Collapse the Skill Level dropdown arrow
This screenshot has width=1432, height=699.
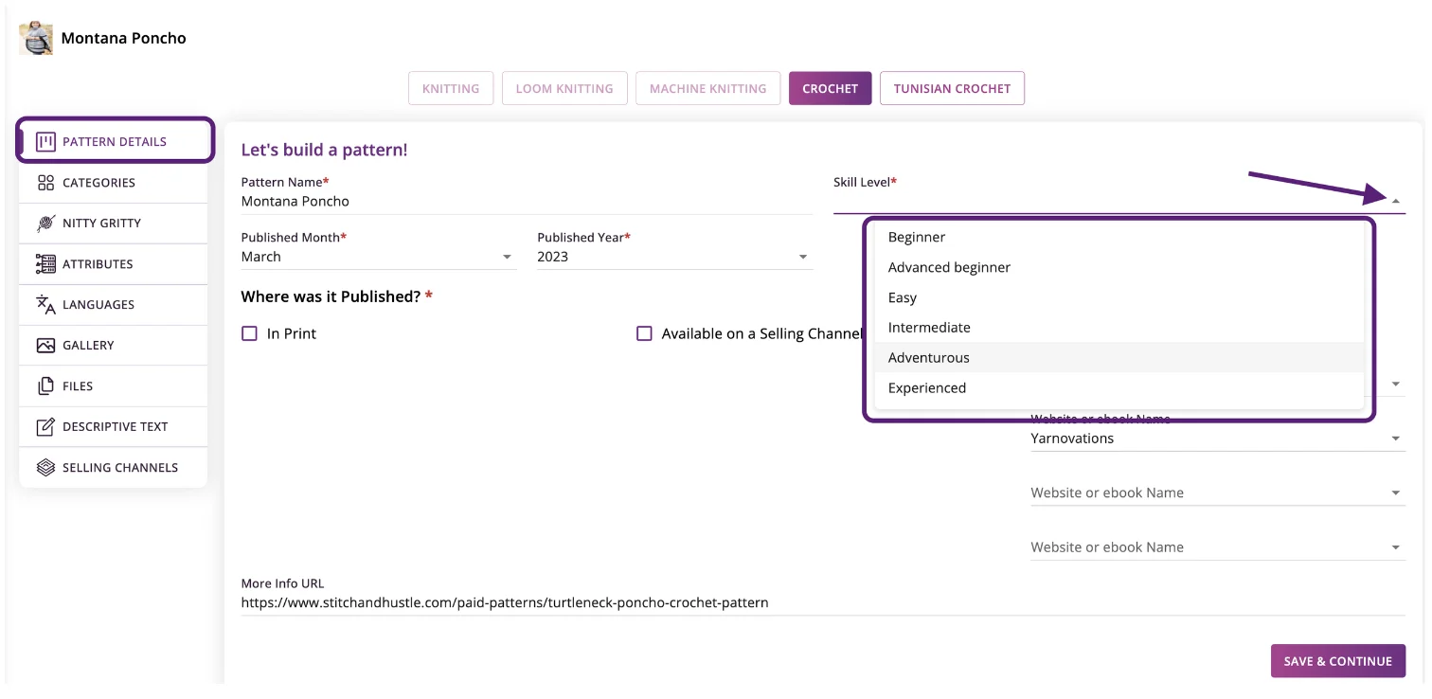pos(1395,201)
